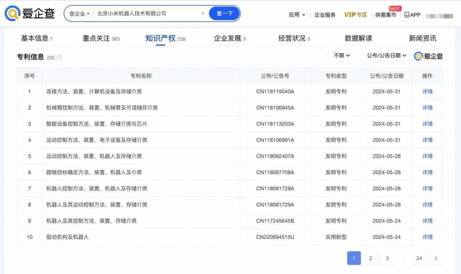Open 详情 for patent CN118081729A

click(427, 204)
